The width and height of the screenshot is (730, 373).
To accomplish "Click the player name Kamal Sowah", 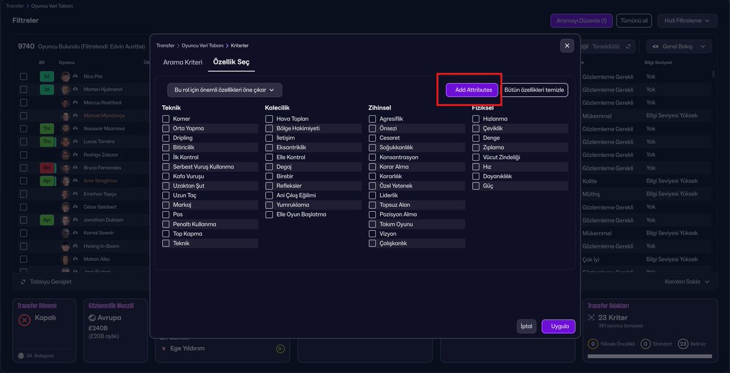I will point(100,233).
